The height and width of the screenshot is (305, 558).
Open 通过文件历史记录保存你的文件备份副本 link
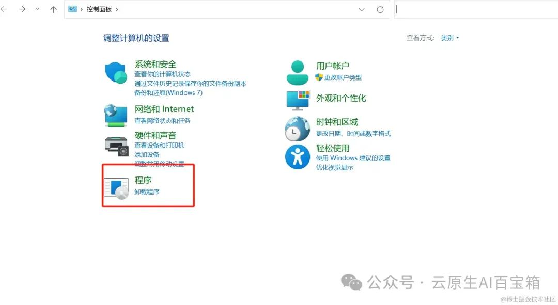pyautogui.click(x=190, y=84)
